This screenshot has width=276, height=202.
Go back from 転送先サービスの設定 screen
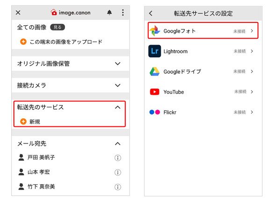click(x=151, y=14)
